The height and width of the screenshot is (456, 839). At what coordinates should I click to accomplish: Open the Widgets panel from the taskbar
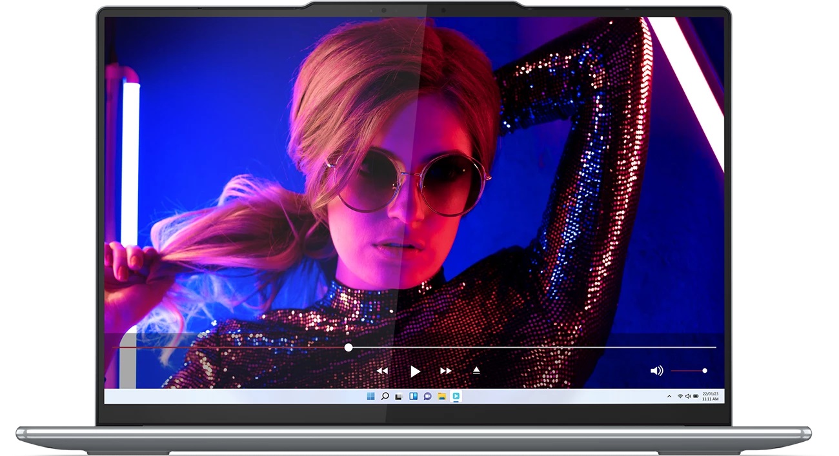[x=413, y=396]
